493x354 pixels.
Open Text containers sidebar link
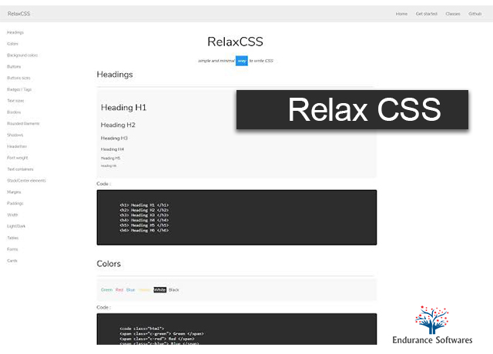20,169
